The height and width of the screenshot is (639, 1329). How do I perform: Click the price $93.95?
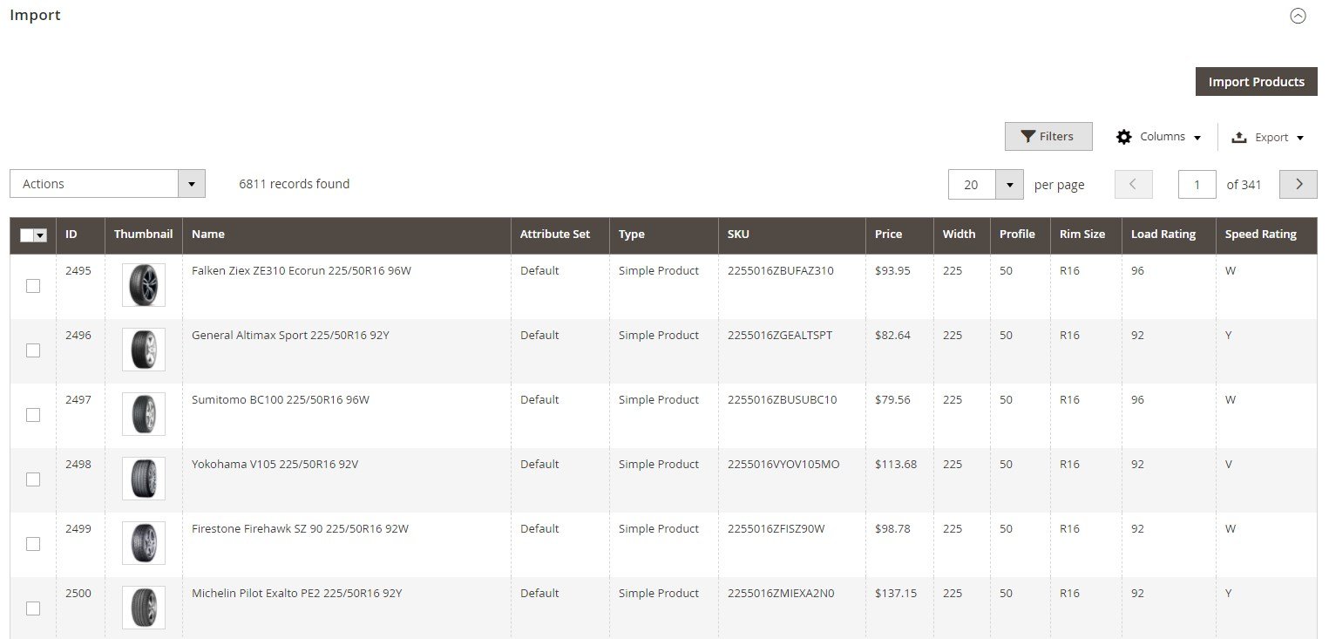892,271
